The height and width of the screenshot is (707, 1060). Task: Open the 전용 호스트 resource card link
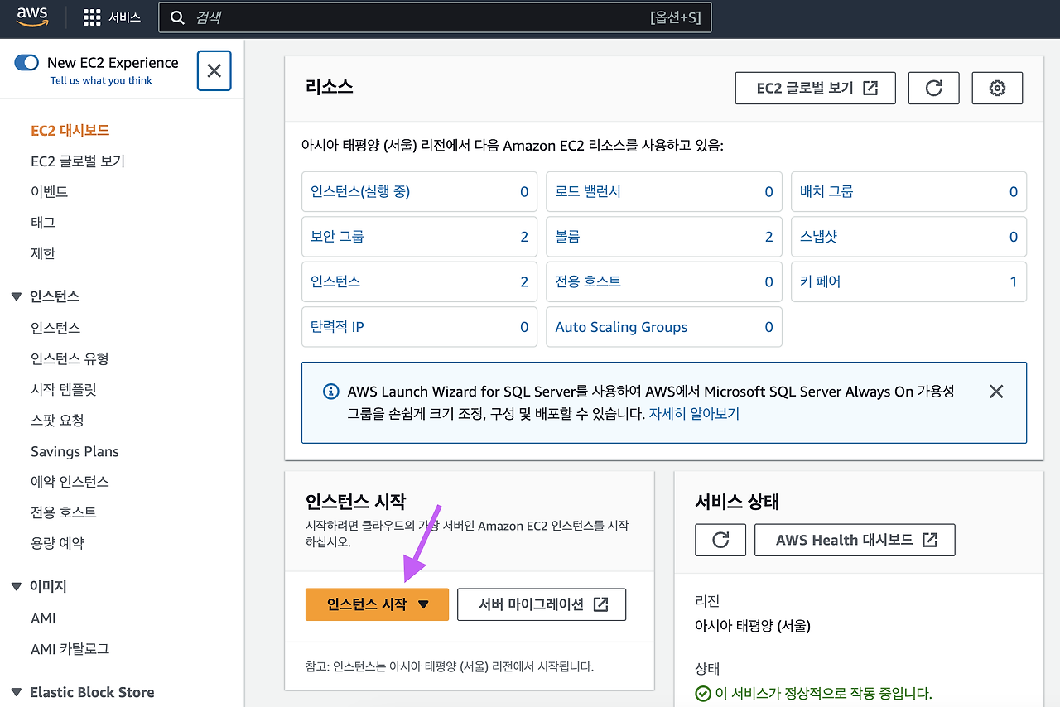[588, 281]
